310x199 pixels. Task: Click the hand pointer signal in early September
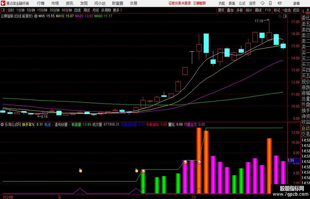tap(80, 170)
